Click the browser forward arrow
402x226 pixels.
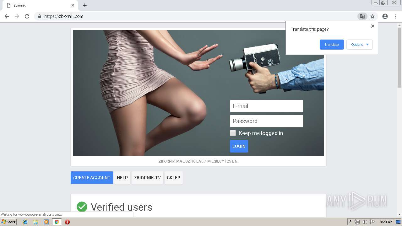(x=17, y=16)
